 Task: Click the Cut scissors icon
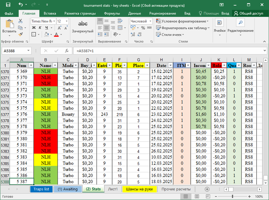pyautogui.click(x=20, y=21)
